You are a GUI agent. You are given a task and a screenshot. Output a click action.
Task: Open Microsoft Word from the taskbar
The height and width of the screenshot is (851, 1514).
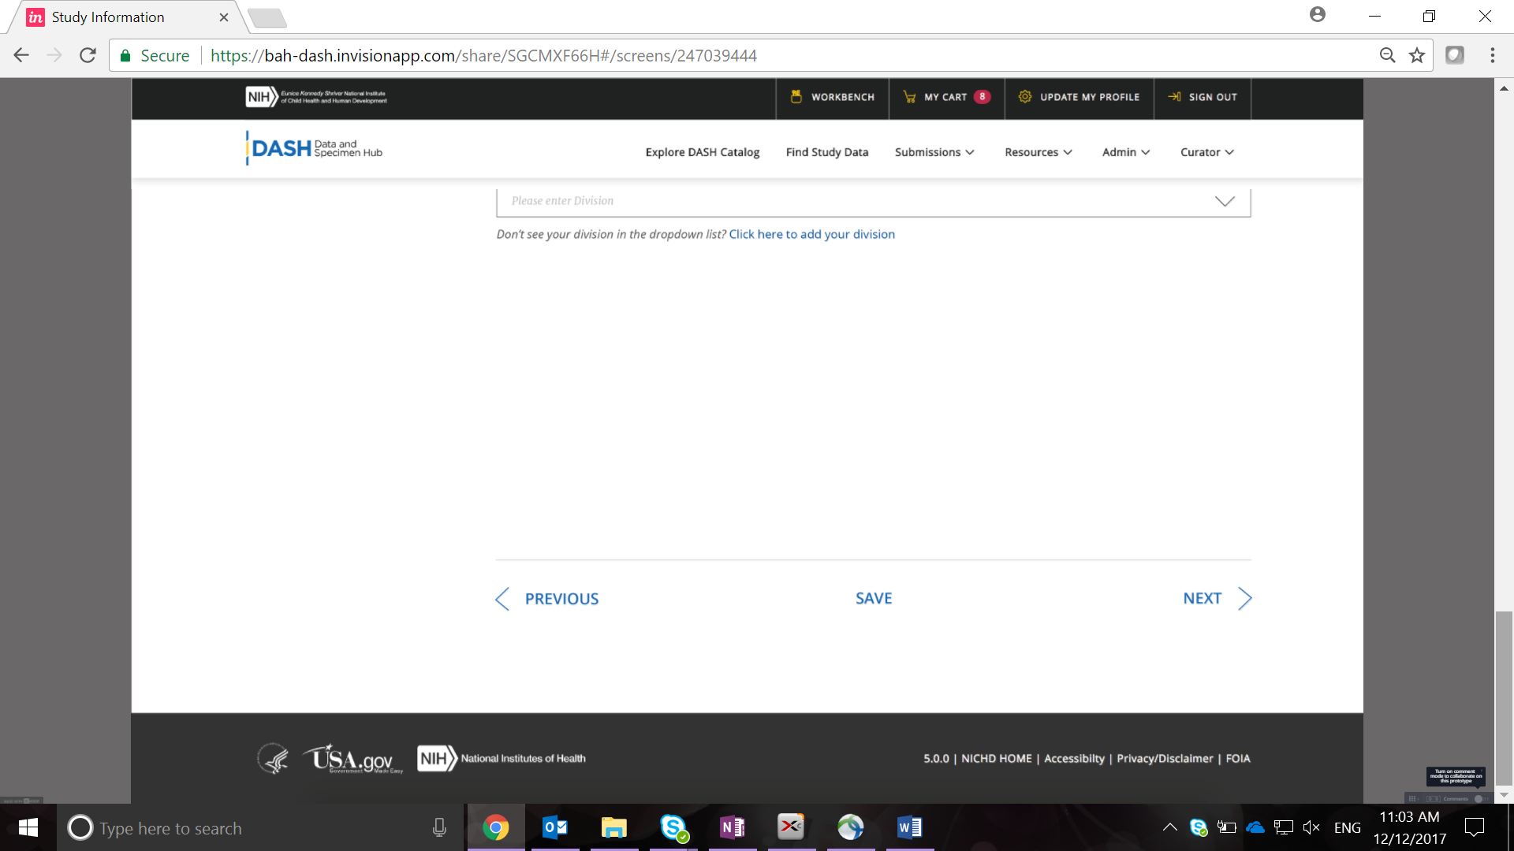click(909, 827)
